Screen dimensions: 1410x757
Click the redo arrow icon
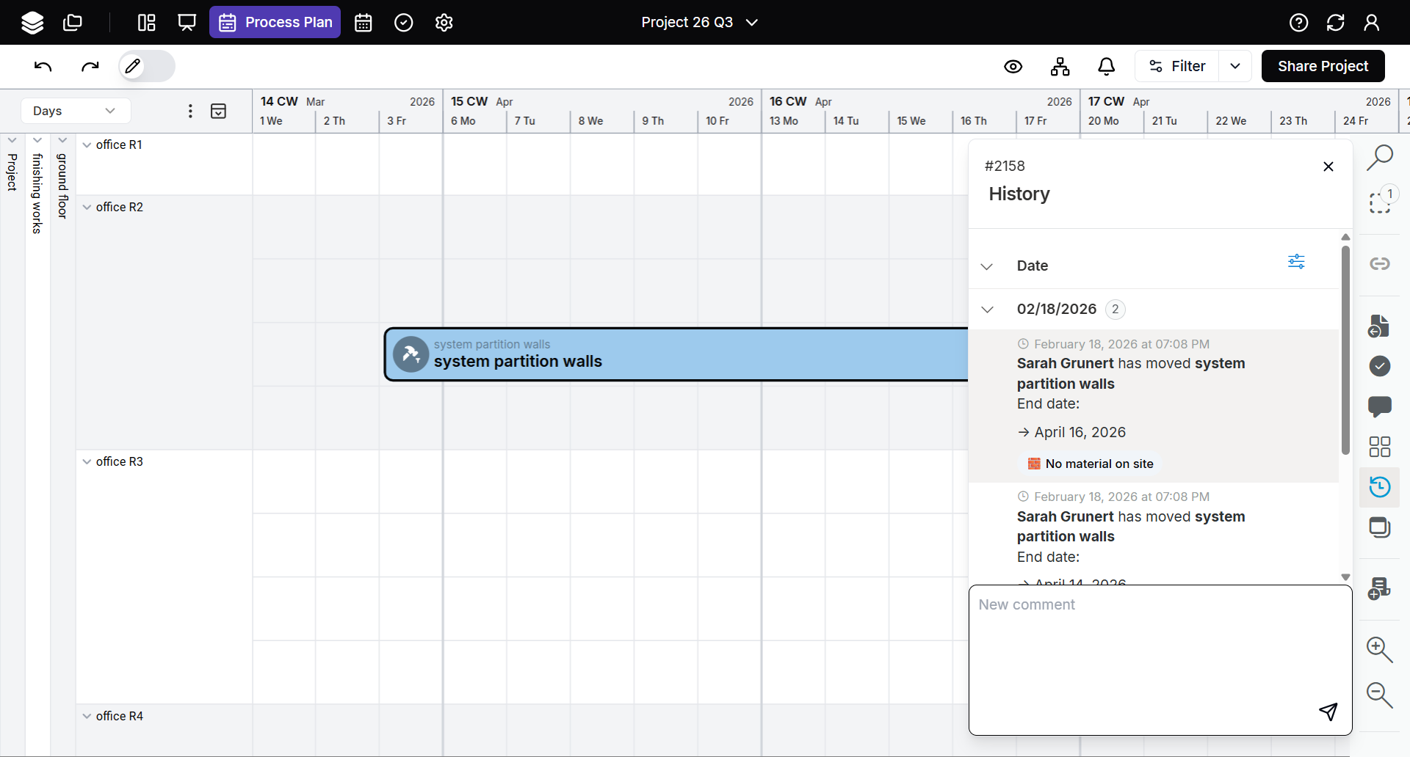(90, 67)
